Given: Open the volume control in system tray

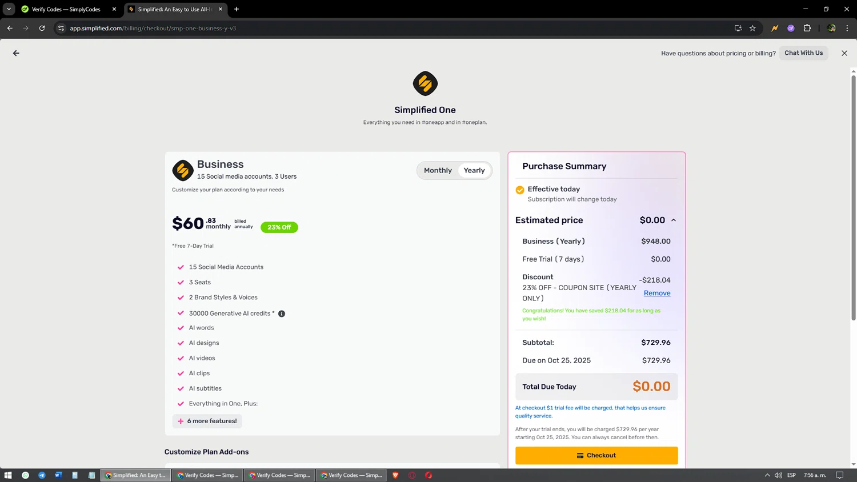Looking at the screenshot, I should click(778, 475).
